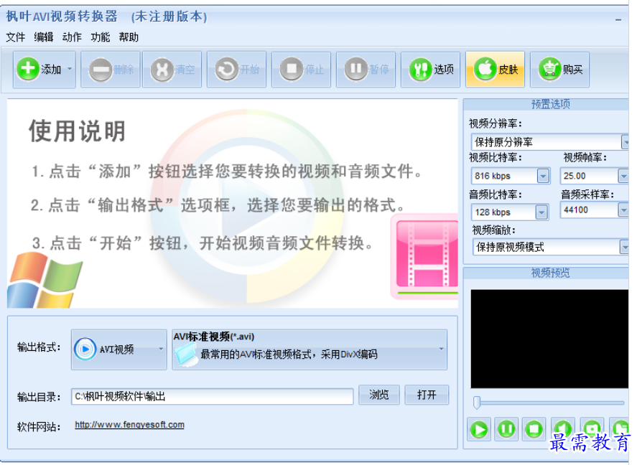Open the 动作 menu
Screen dimensions: 637x465
[72, 37]
